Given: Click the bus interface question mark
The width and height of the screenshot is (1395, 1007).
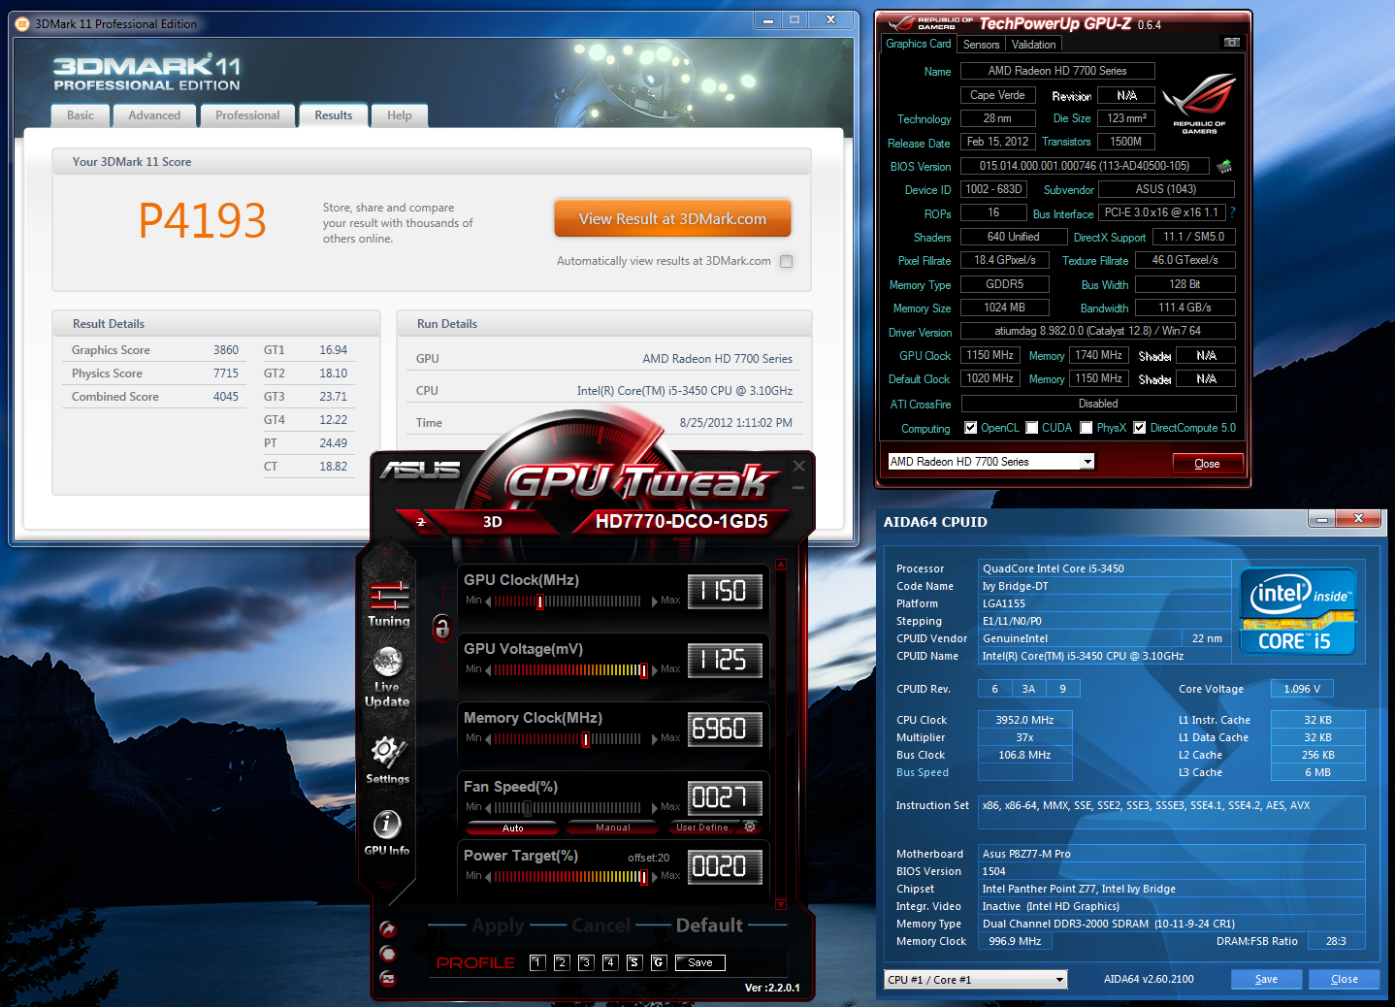Looking at the screenshot, I should (x=1233, y=212).
